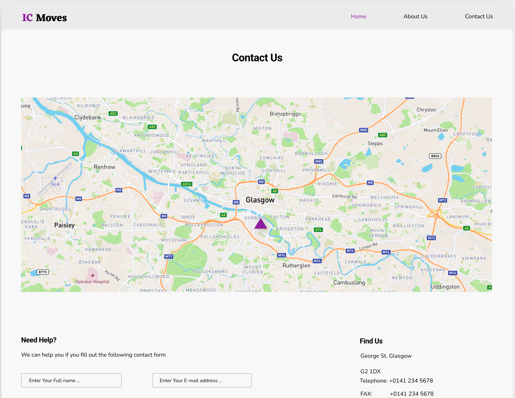The height and width of the screenshot is (398, 515).
Task: Click the A814 road shield
Action: click(186, 184)
